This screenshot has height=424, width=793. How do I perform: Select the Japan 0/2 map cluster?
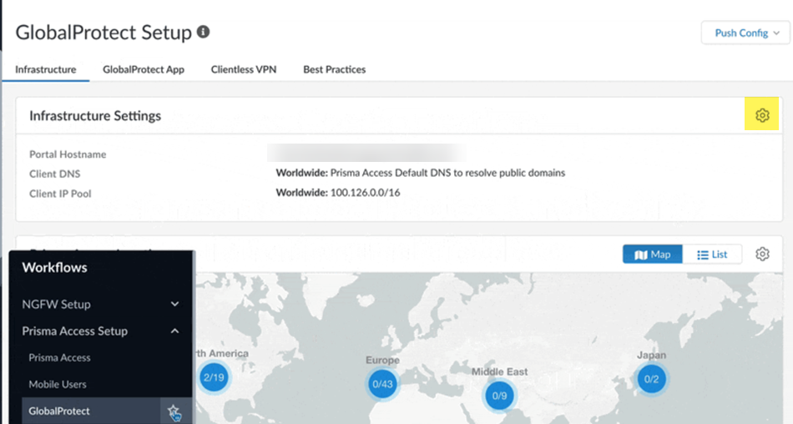652,379
